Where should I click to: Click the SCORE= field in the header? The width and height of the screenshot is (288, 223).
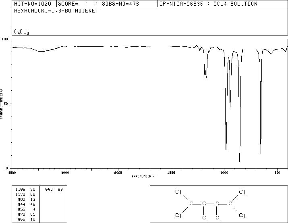pyautogui.click(x=78, y=4)
